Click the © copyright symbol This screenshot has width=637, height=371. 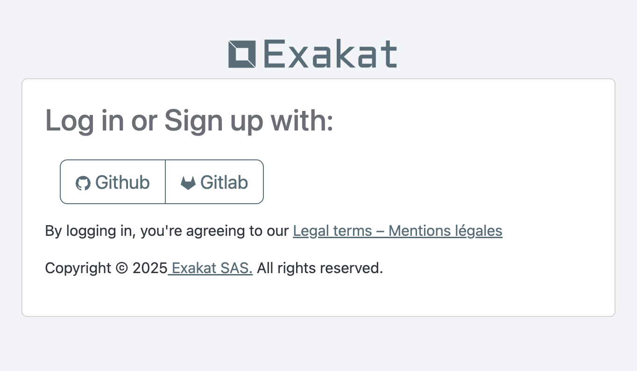pos(122,268)
